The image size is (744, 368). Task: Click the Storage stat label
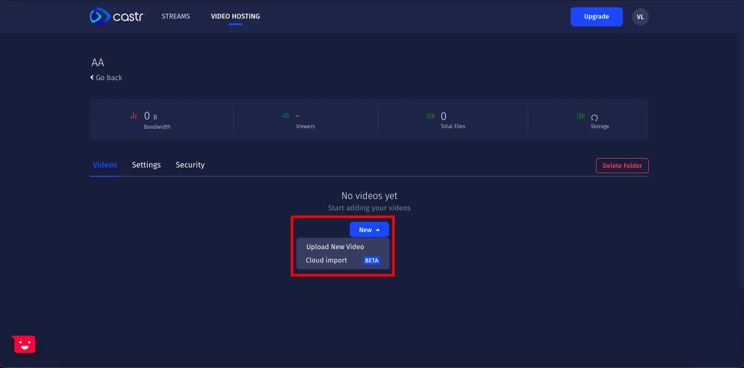[600, 127]
